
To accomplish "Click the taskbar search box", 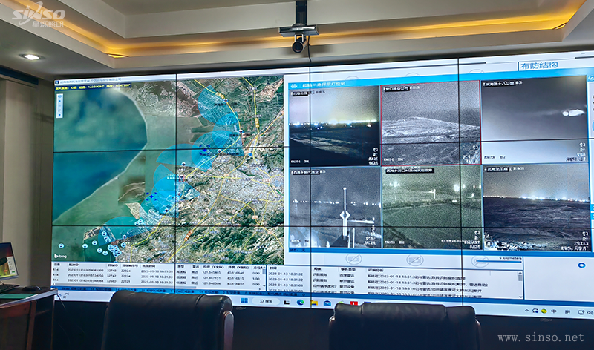I will pyautogui.click(x=267, y=301).
